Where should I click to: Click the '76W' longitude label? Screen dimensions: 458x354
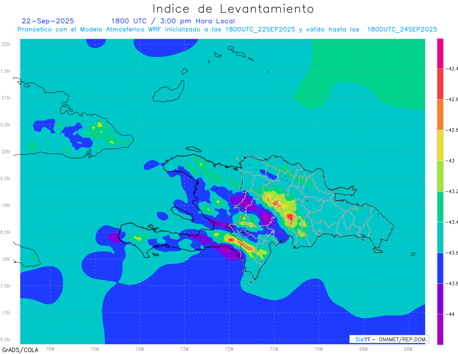click(50, 349)
